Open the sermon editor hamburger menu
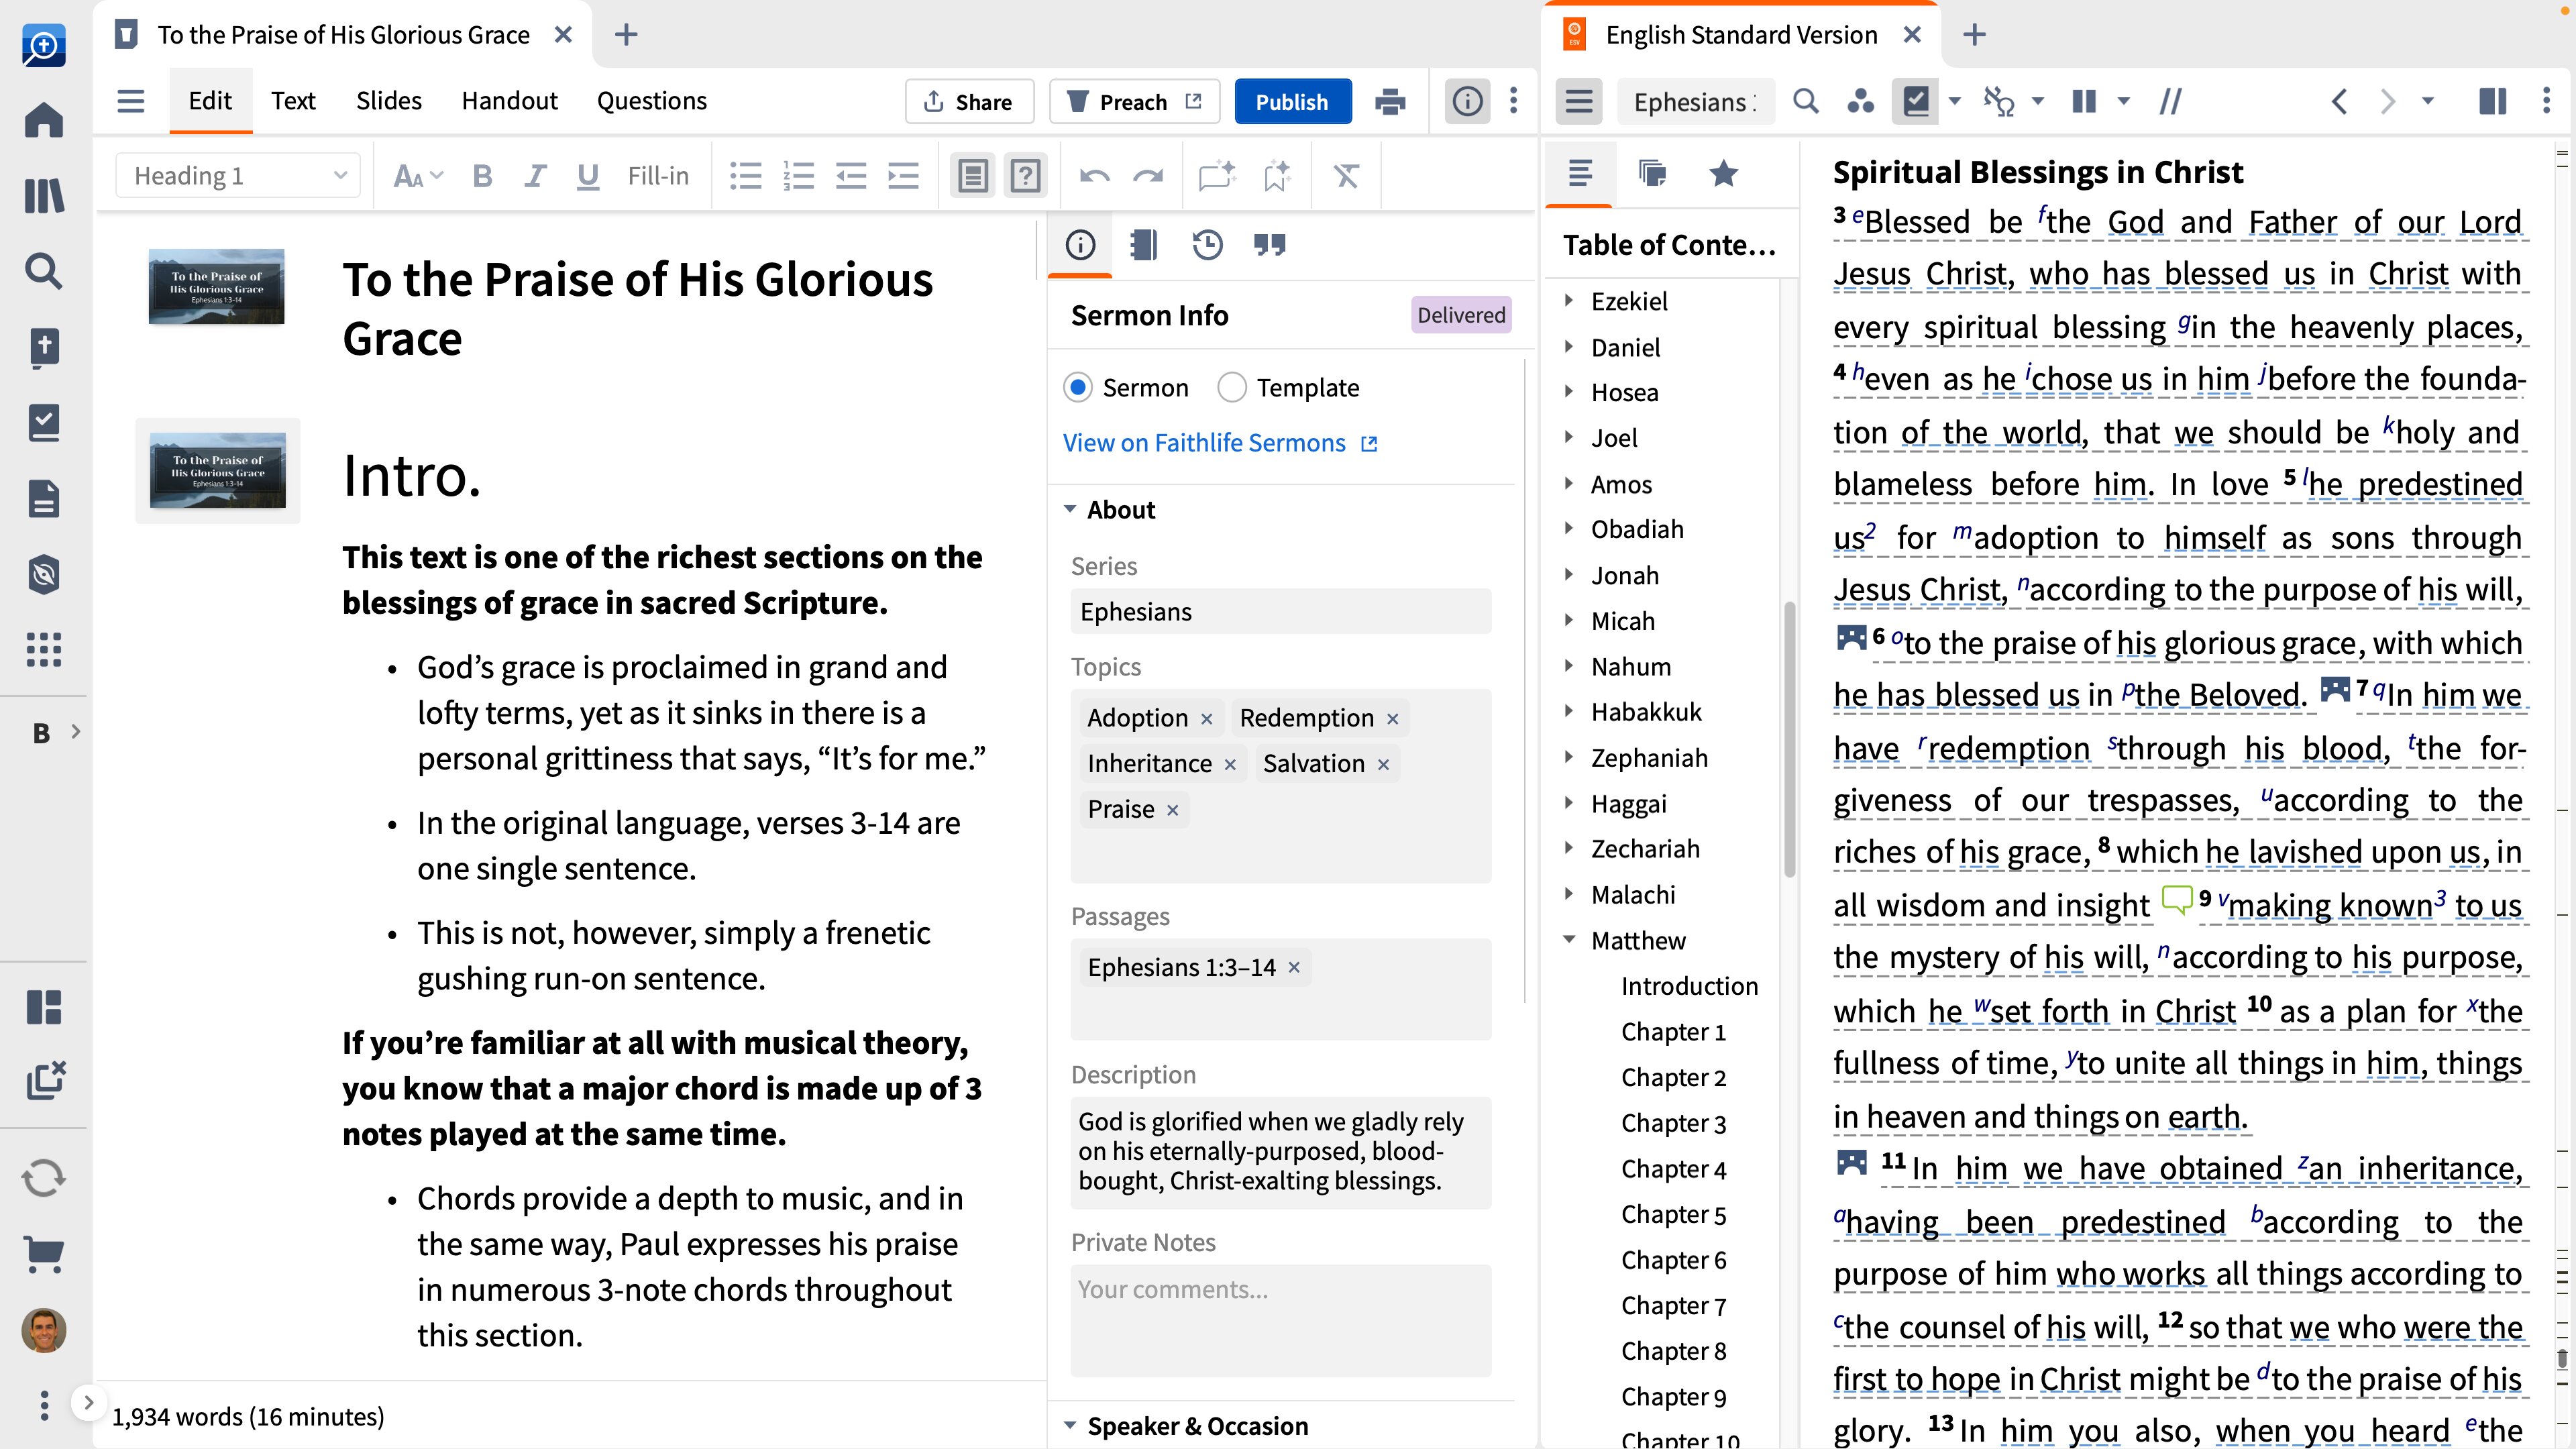 pyautogui.click(x=131, y=101)
